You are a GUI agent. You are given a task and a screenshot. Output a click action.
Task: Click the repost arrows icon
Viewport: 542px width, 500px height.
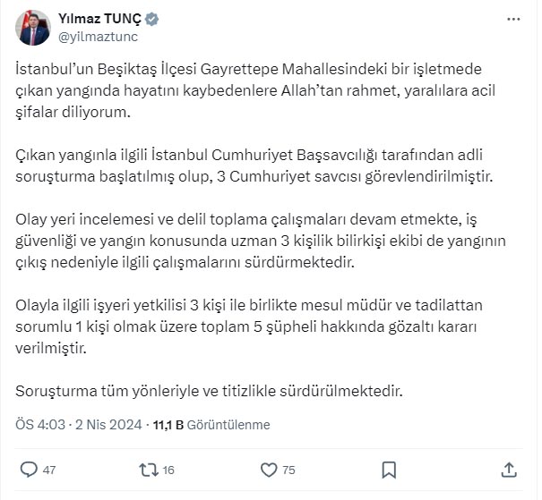149,470
